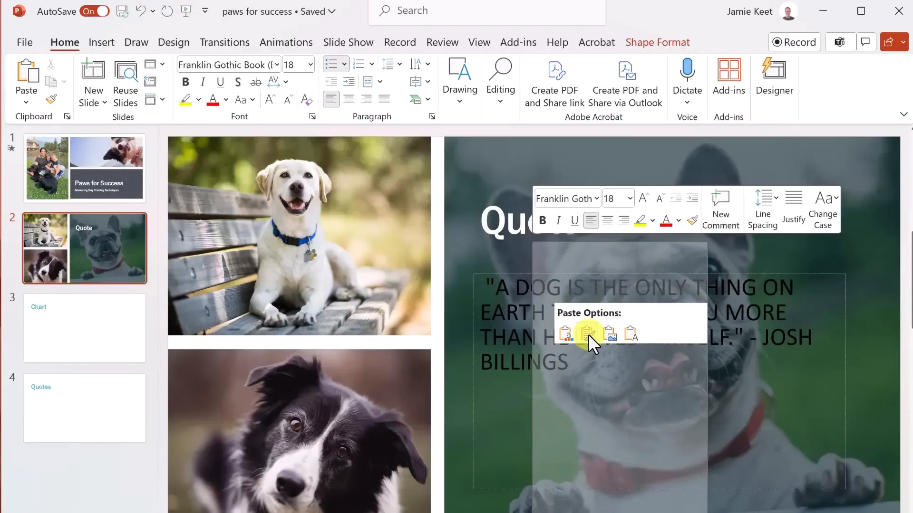
Task: Increase list indent level in Paragraph group
Action: click(x=349, y=82)
